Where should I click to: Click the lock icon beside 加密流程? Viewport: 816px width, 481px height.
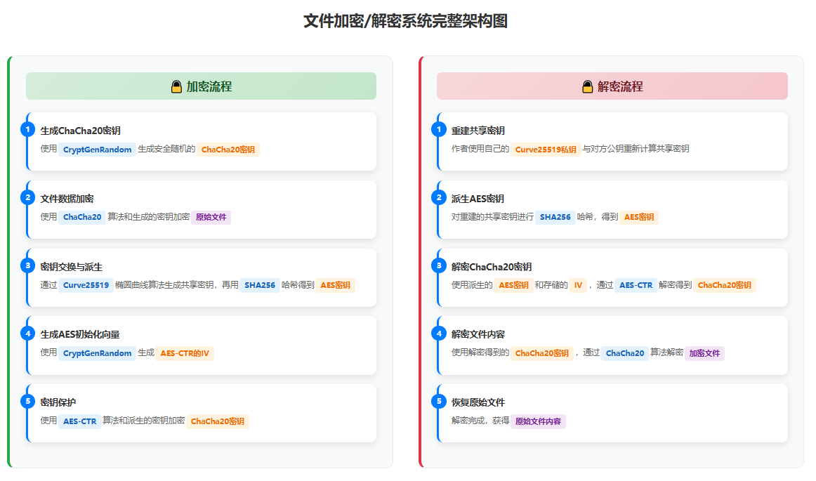(x=176, y=87)
